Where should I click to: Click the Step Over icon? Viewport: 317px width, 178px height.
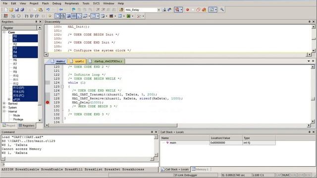coord(32,16)
